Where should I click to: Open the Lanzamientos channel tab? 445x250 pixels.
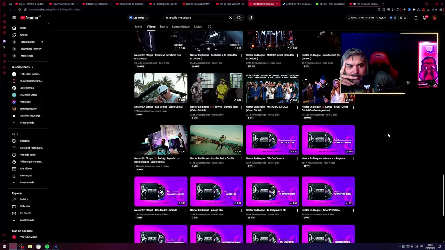(181, 27)
